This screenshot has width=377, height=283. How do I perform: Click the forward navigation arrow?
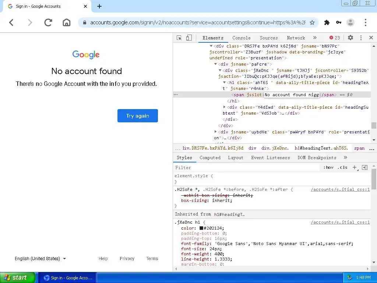(x=30, y=22)
